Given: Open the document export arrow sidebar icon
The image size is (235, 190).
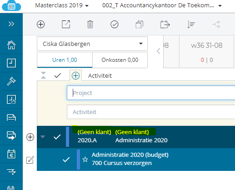Looking at the screenshot, I should pyautogui.click(x=11, y=135).
